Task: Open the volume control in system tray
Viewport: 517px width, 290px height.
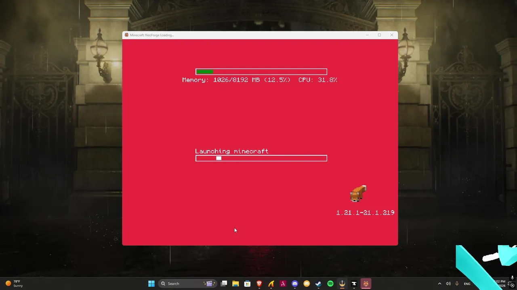Action: (x=448, y=284)
